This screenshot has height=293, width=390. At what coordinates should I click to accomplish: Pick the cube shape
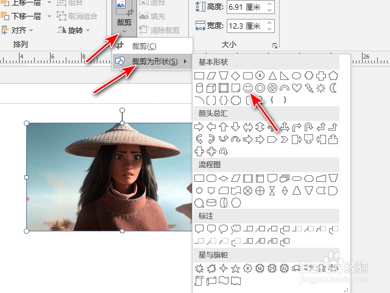pos(211,88)
